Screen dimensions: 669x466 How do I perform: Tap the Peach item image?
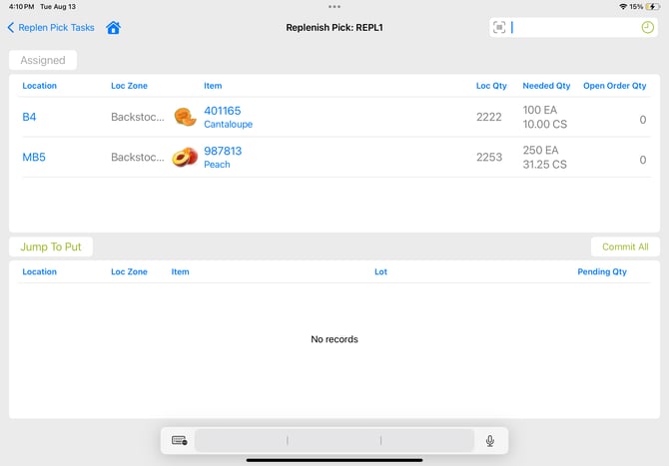tap(185, 158)
